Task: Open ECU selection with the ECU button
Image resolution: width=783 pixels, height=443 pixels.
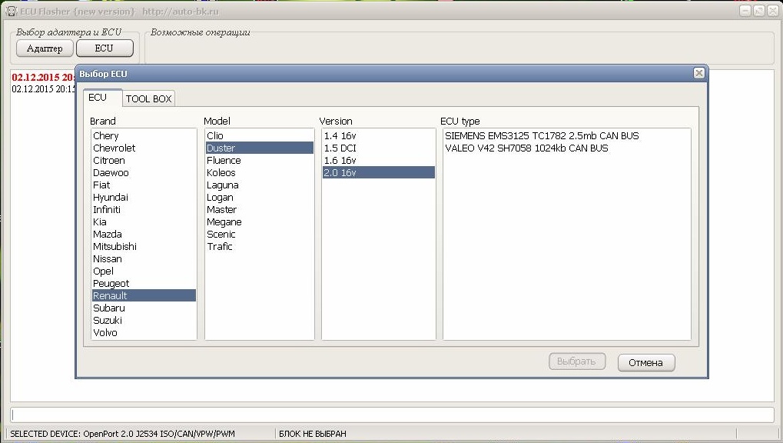Action: (x=105, y=48)
